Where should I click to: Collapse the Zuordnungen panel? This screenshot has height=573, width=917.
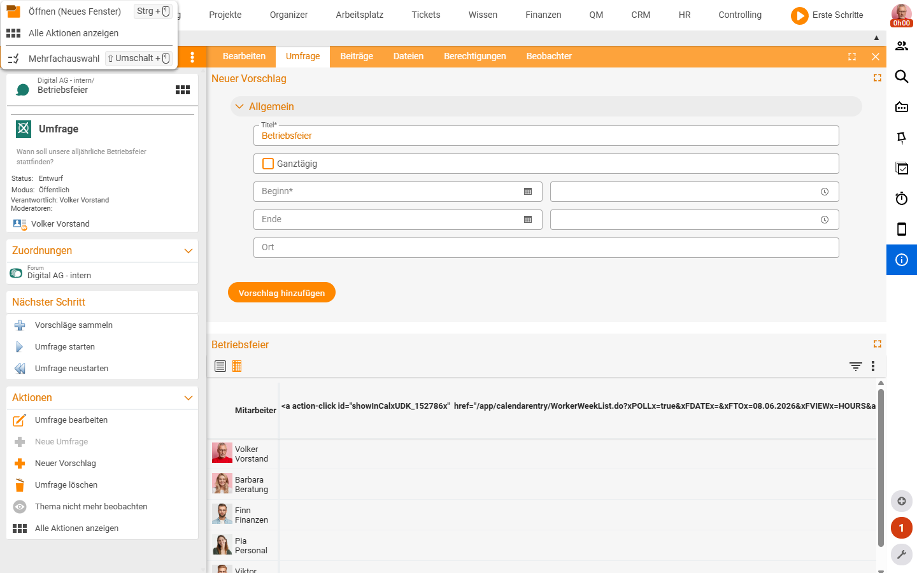tap(188, 251)
